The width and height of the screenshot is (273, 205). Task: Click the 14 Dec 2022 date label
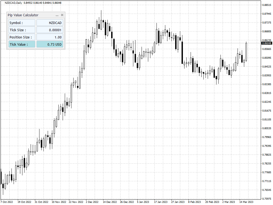point(110,202)
